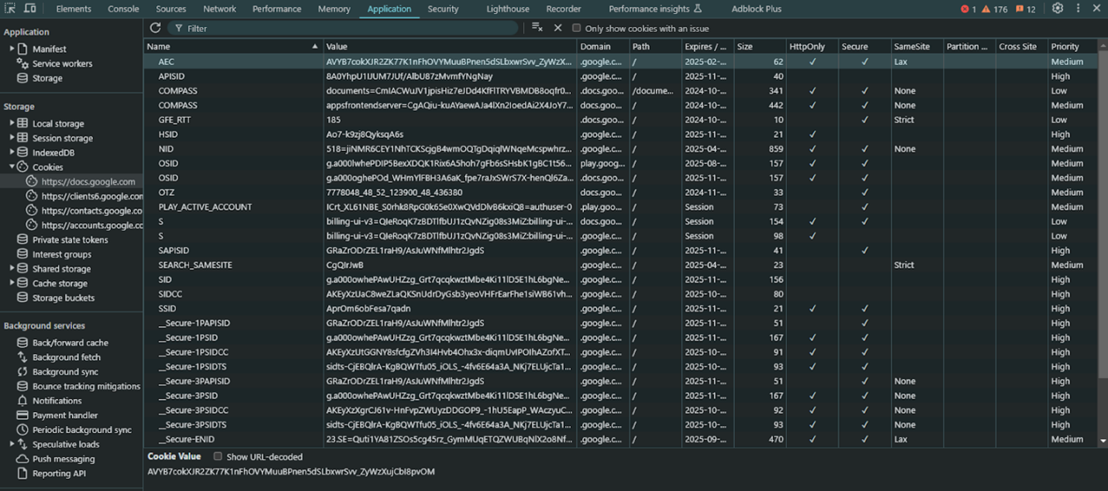Select the GFE_RTT cookie row
The image size is (1108, 491).
621,120
